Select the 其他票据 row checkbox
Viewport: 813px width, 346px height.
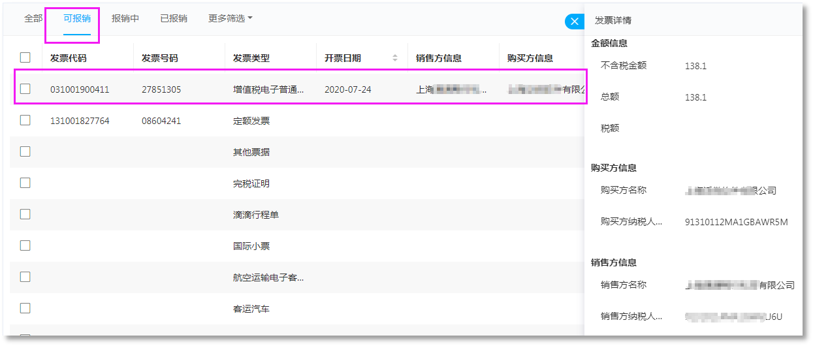click(x=25, y=151)
